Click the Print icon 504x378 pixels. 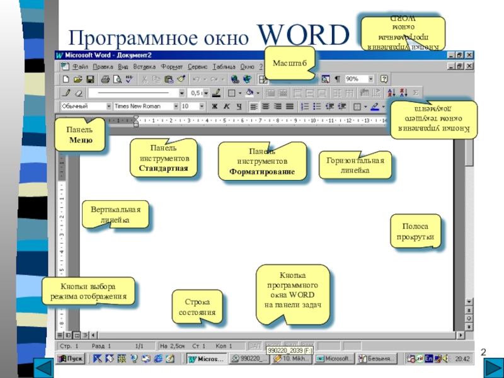tap(105, 79)
